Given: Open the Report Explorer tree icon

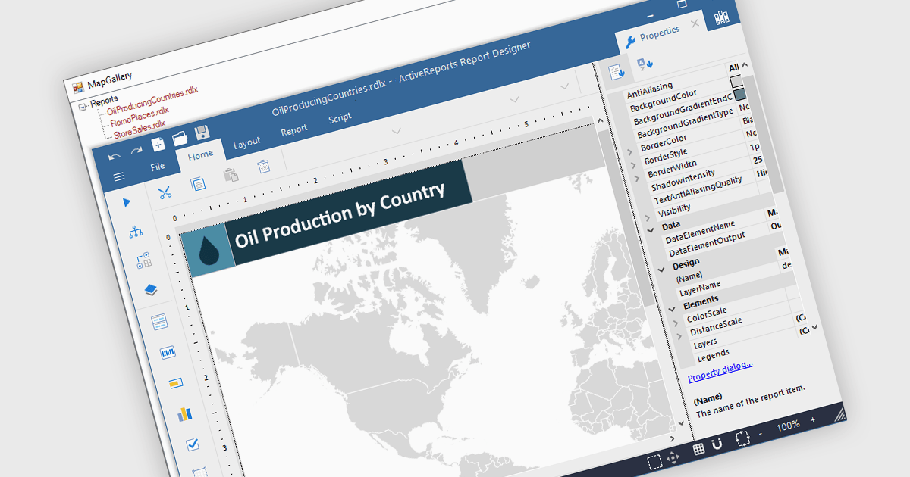Looking at the screenshot, I should click(x=136, y=232).
